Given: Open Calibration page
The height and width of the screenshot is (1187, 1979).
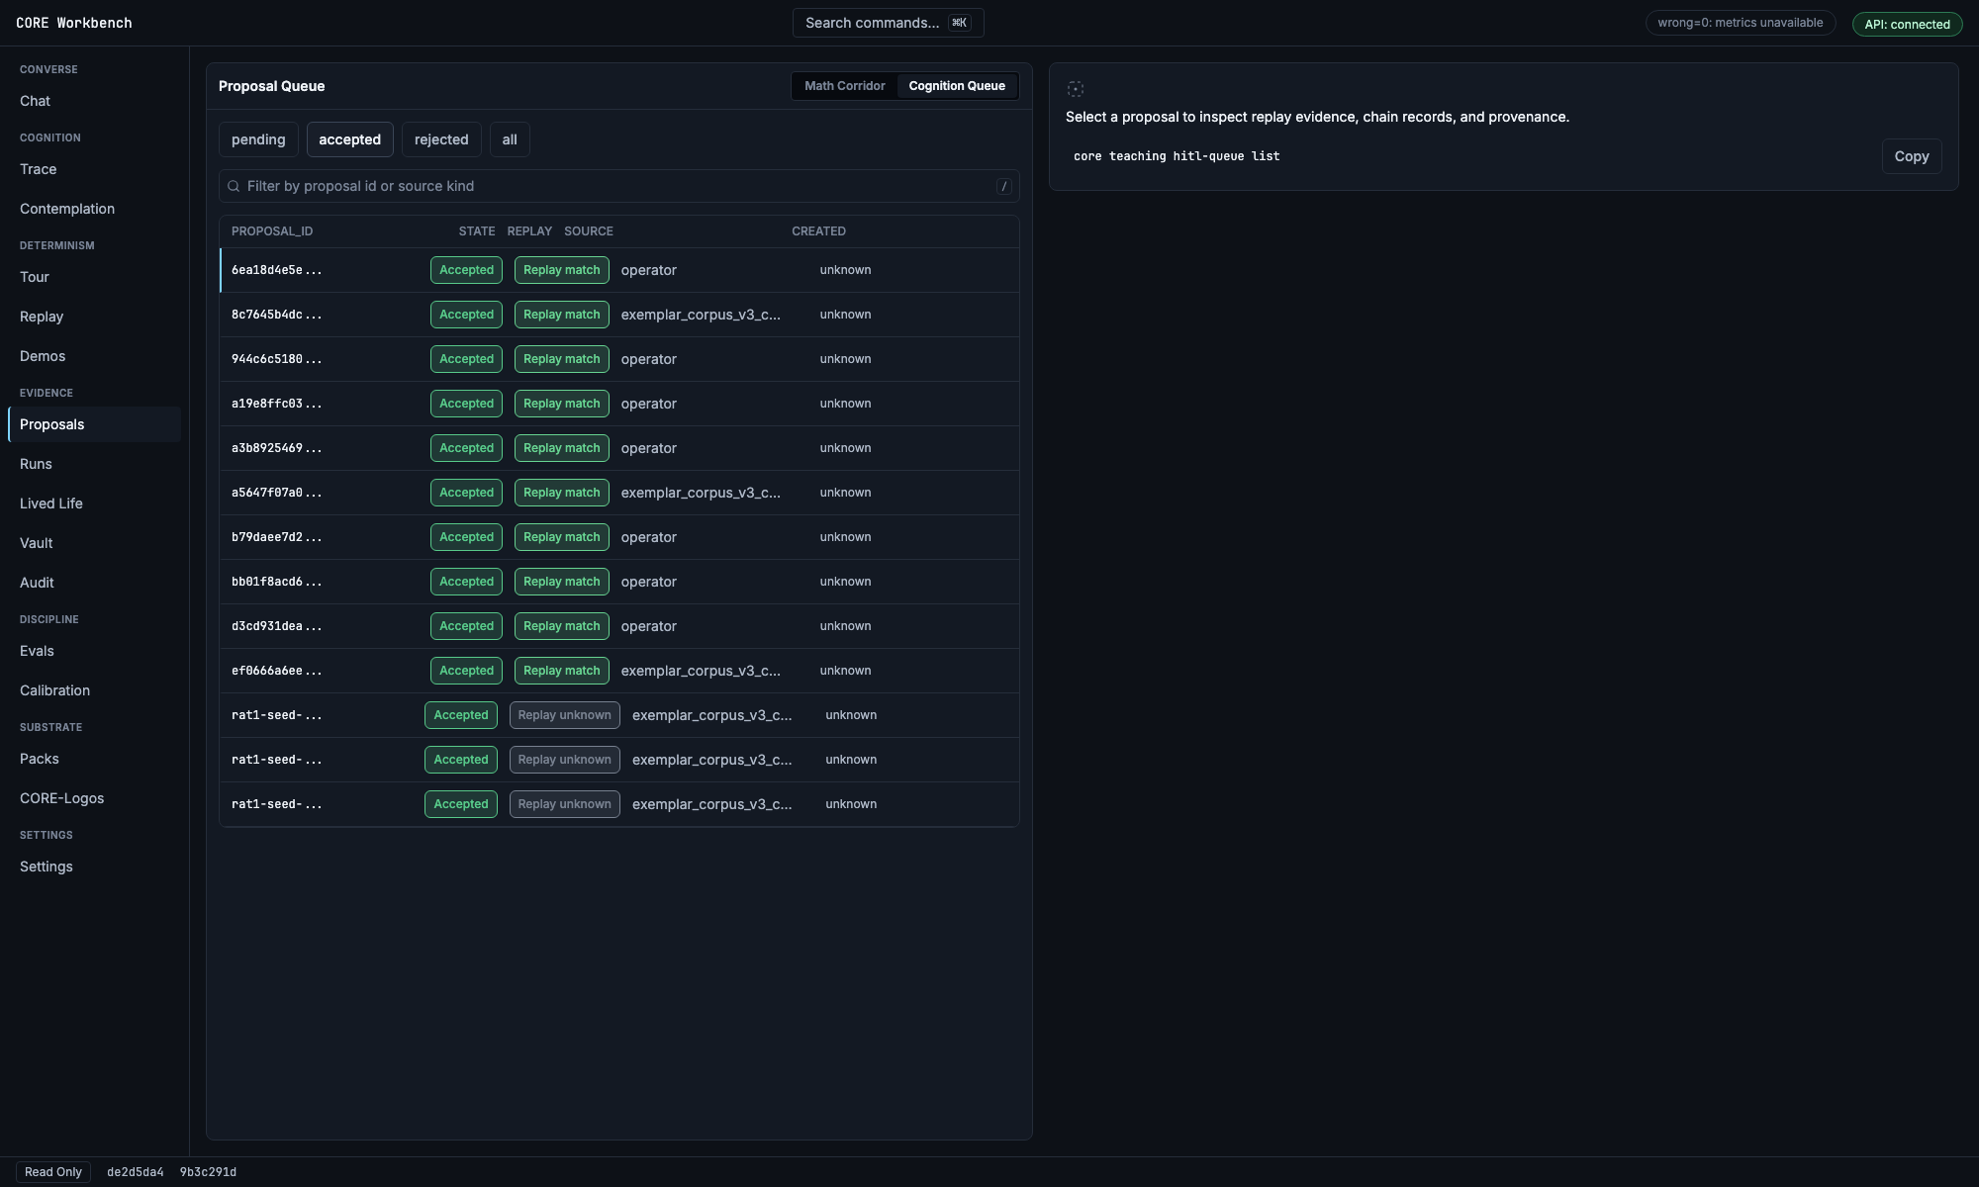Looking at the screenshot, I should tap(94, 690).
